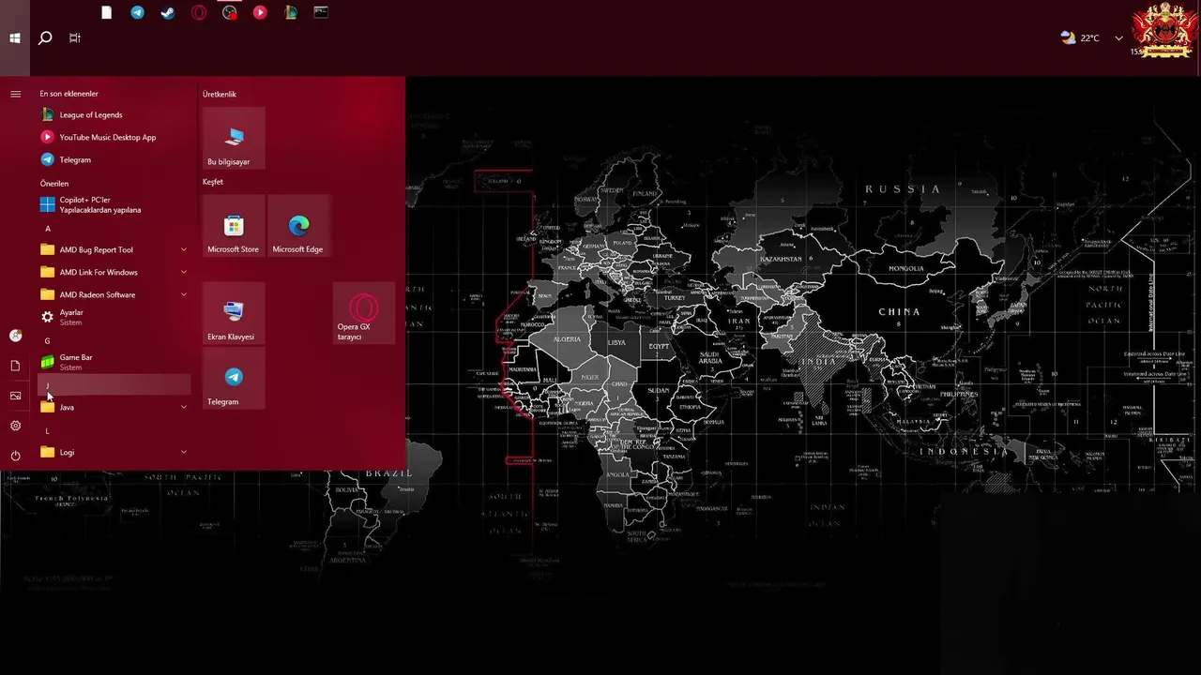
Task: Open the Opera GX taskbar icon
Action: tap(199, 13)
